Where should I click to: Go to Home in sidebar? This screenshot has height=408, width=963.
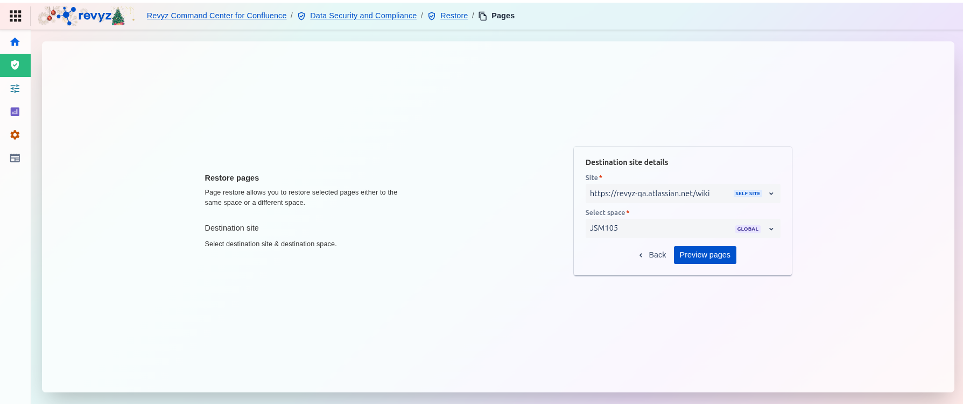coord(15,42)
